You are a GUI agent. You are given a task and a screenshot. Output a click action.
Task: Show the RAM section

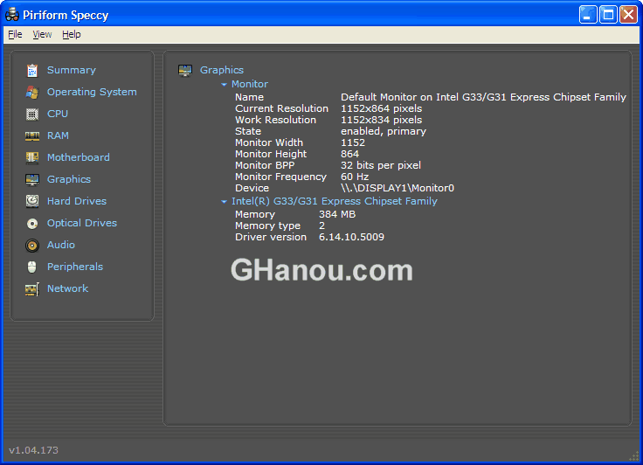point(58,135)
